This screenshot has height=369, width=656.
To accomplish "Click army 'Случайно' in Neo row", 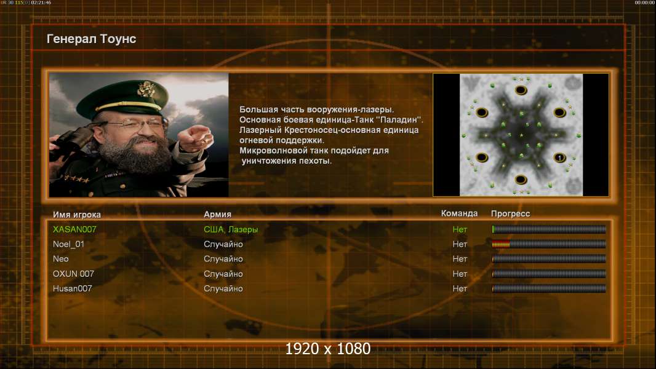I will pos(223,259).
